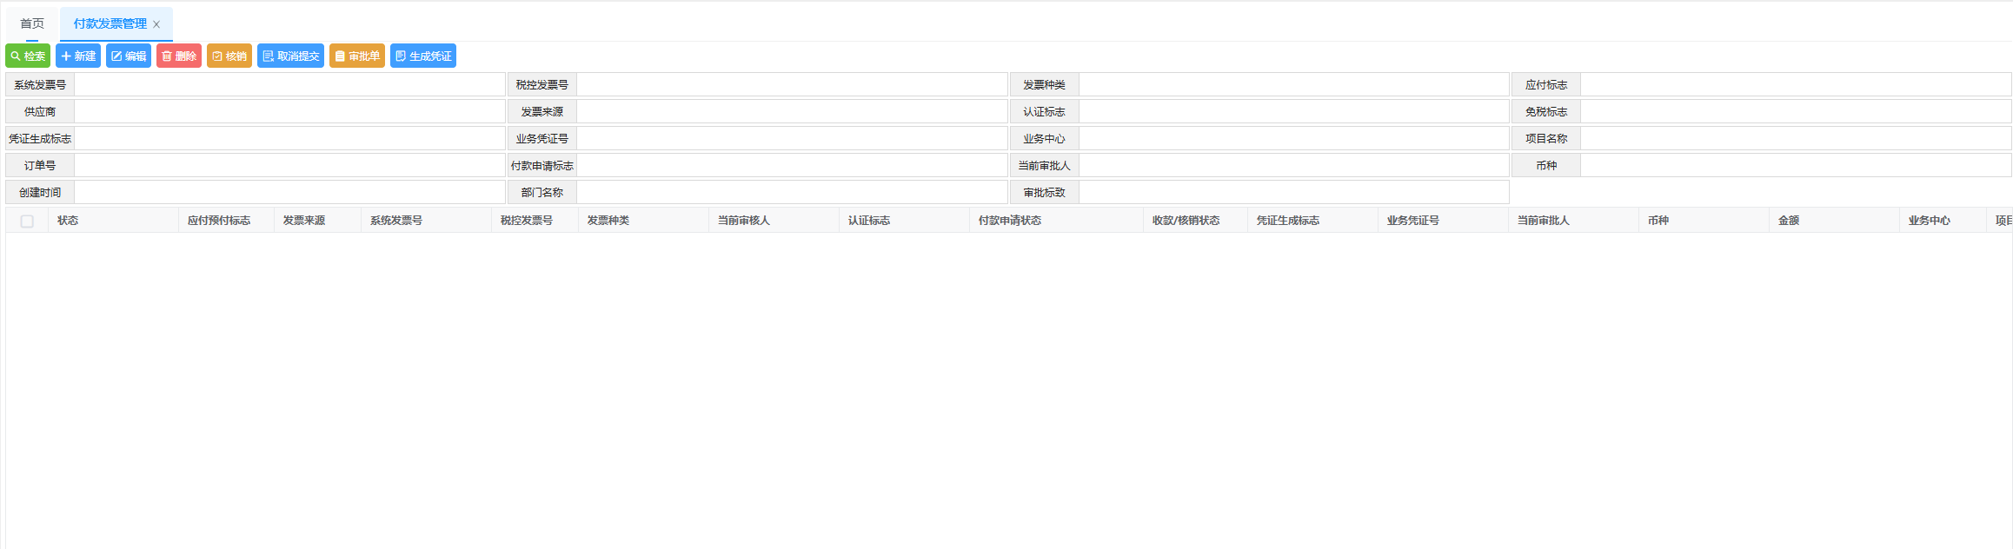Close the 付款发票管理 tab

[x=156, y=25]
